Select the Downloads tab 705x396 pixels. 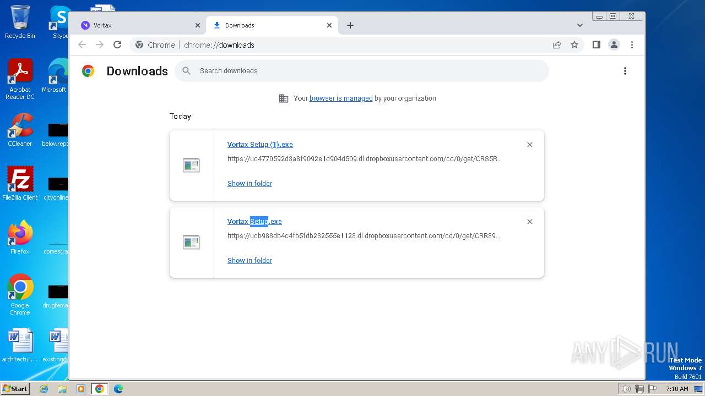[x=273, y=25]
